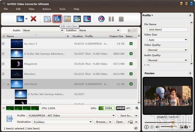Image resolution: width=195 pixels, height=132 pixels.
Task: Start conversion with the round Convert button
Action: [x=101, y=19]
